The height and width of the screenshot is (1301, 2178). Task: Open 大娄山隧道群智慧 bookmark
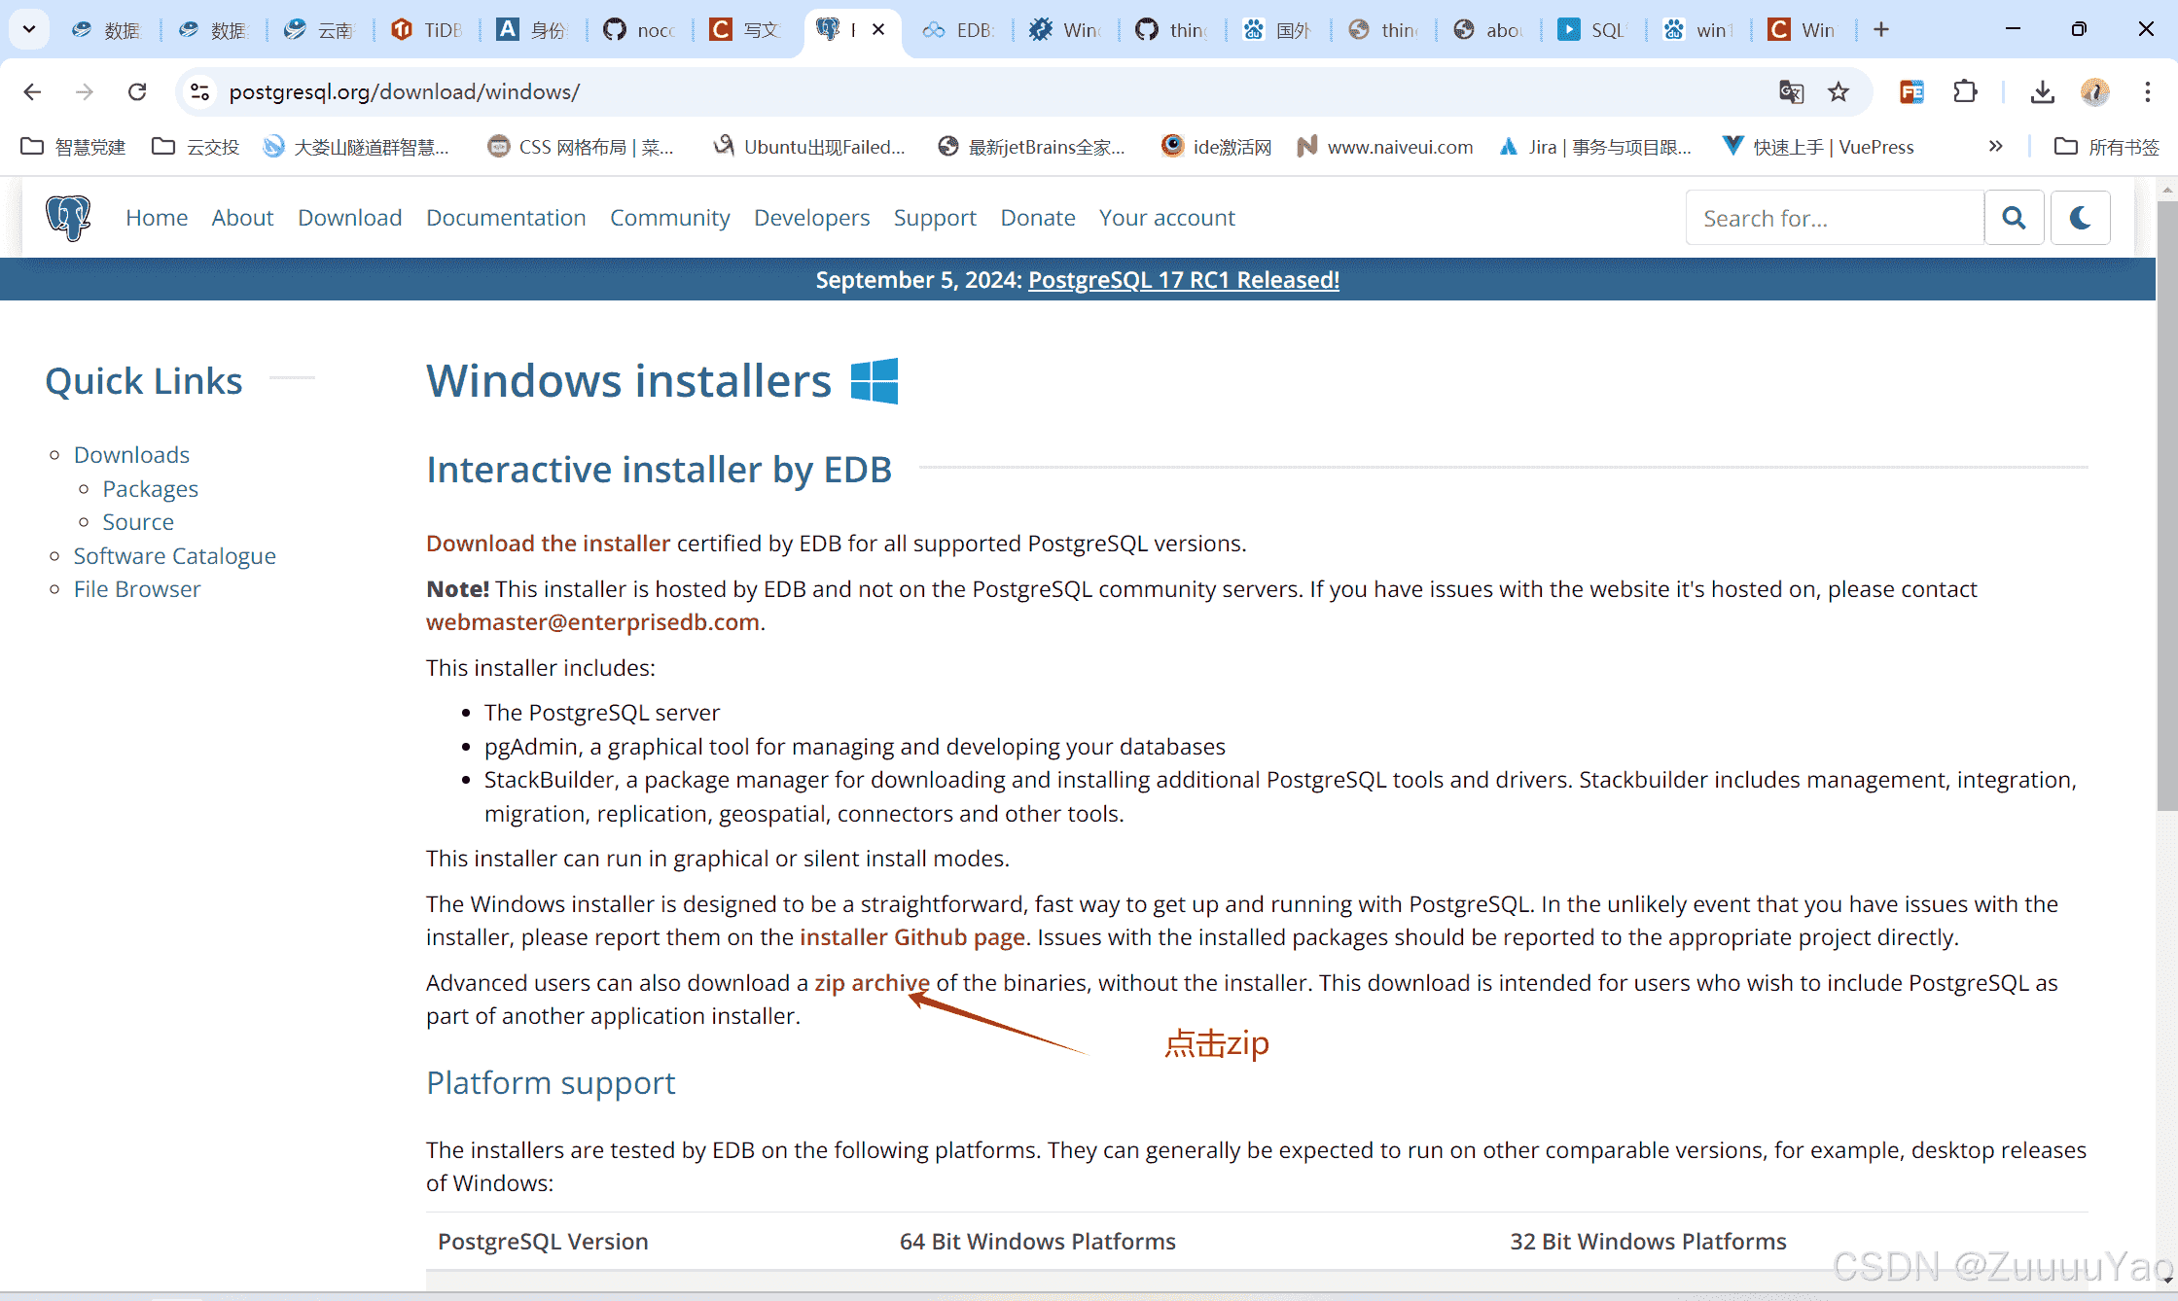click(356, 147)
